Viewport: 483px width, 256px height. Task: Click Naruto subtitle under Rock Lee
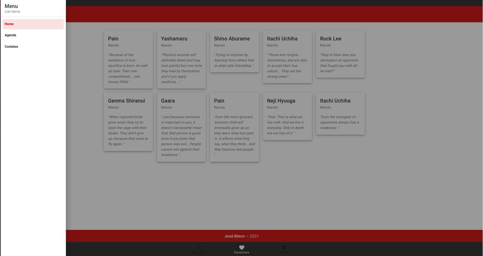click(x=326, y=46)
